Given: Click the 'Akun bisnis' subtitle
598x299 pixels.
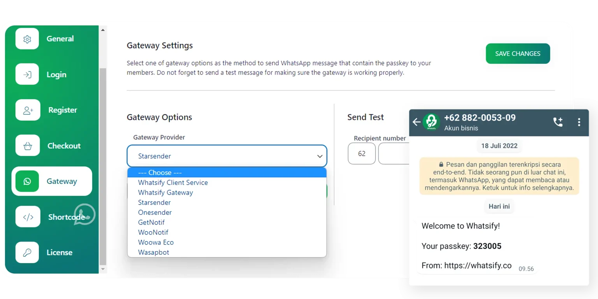Looking at the screenshot, I should click(x=461, y=128).
